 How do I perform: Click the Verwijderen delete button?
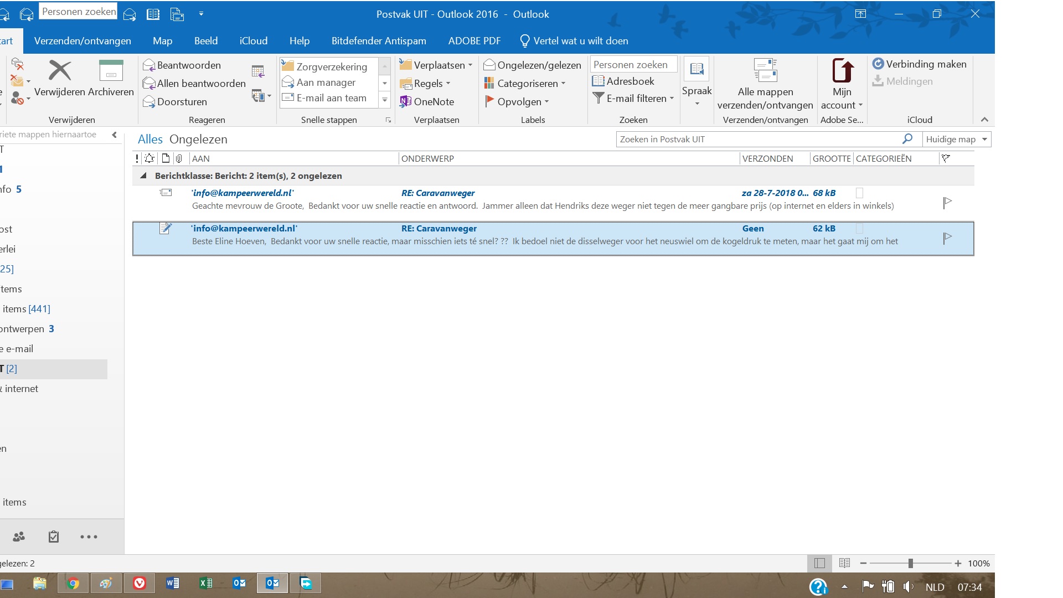(x=60, y=78)
